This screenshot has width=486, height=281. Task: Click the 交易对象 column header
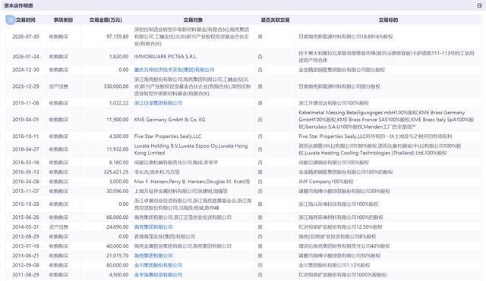point(193,20)
